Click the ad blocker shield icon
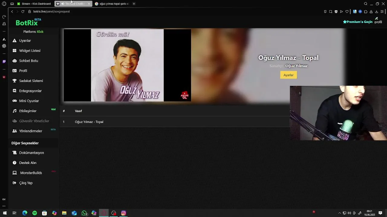Viewport: 387px width, 217px height. click(x=336, y=11)
